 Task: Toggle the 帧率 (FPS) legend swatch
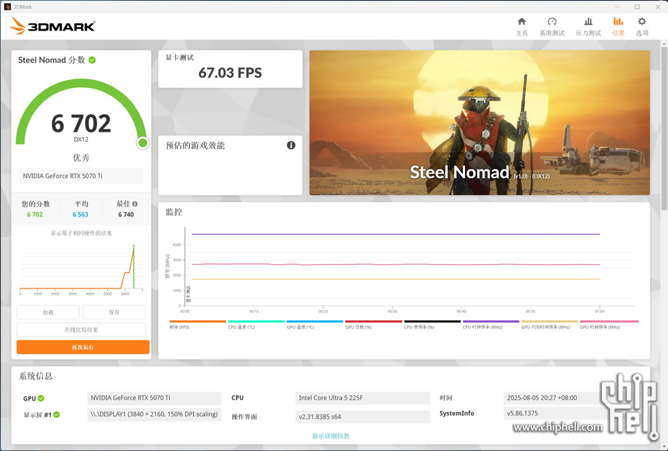click(198, 321)
